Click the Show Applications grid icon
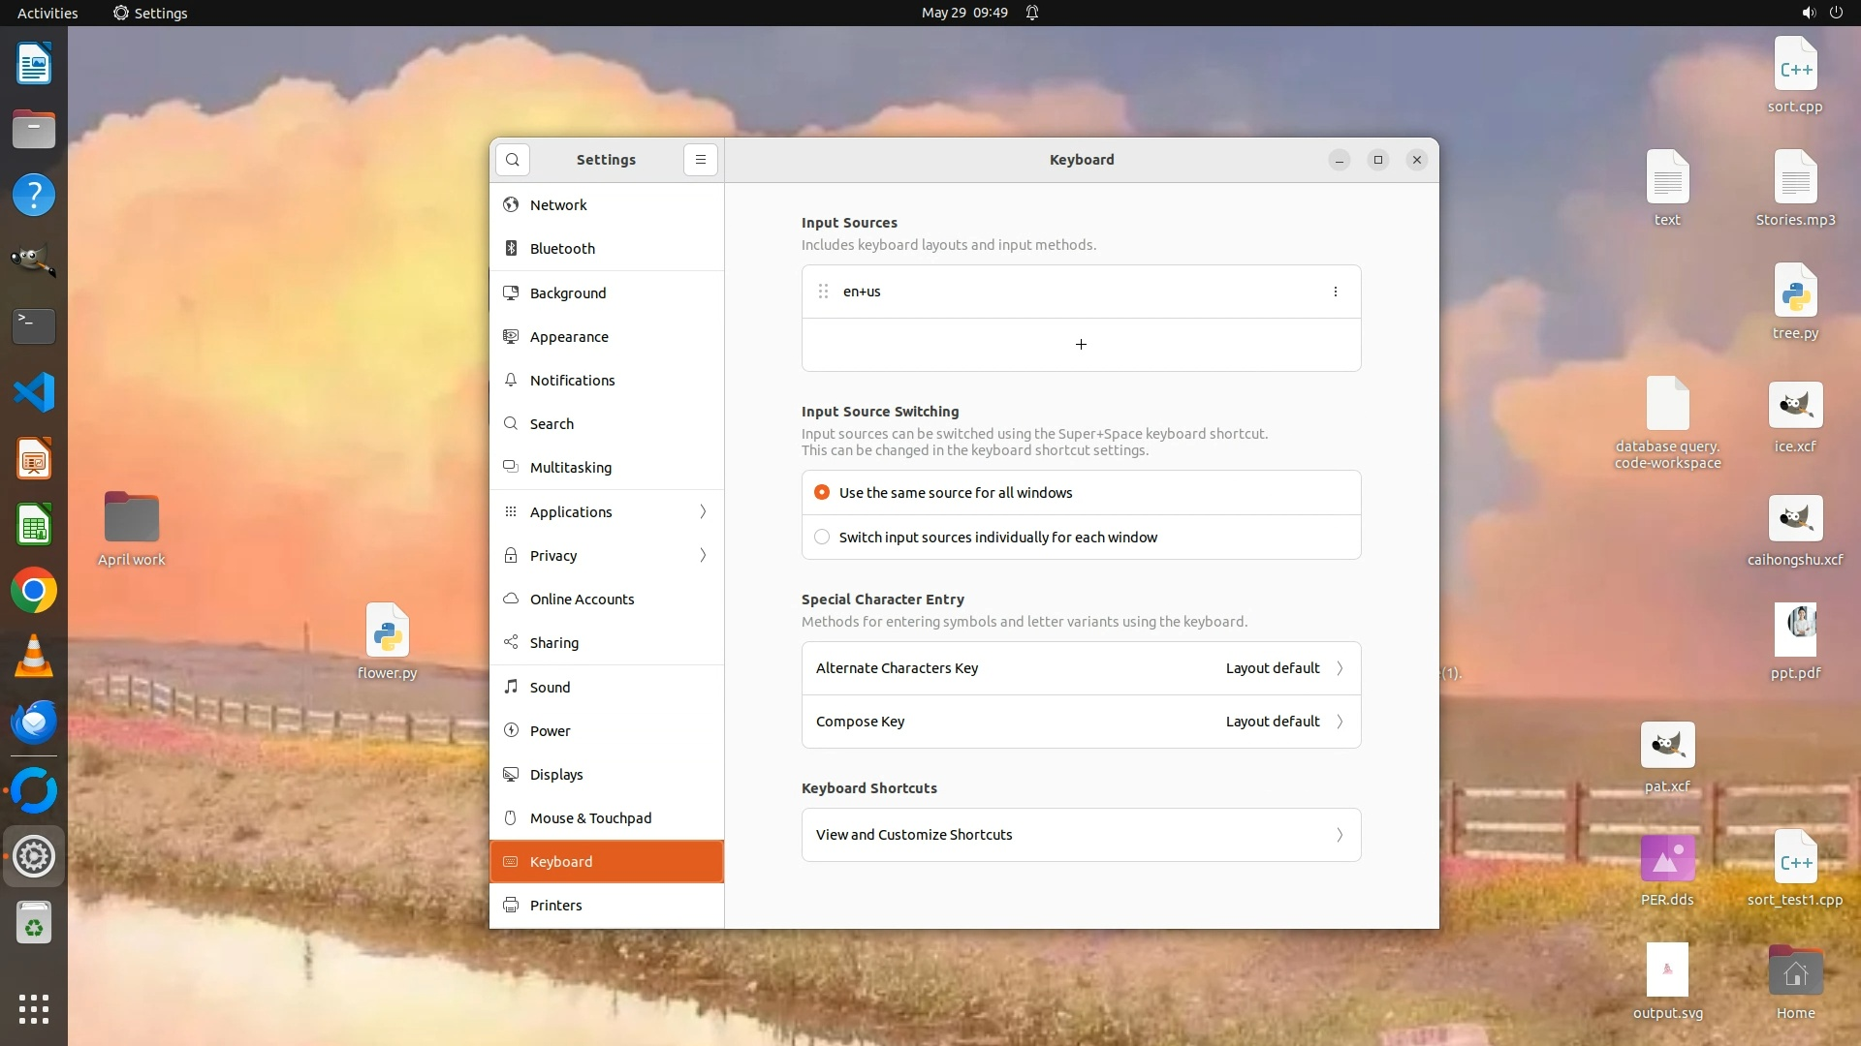 click(34, 1009)
